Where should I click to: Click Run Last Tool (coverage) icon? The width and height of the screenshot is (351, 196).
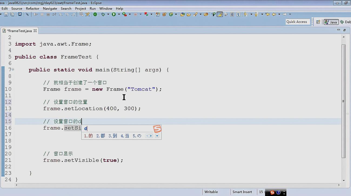click(x=124, y=14)
